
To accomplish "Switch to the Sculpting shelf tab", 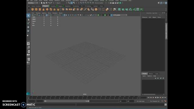I will click(53, 6).
